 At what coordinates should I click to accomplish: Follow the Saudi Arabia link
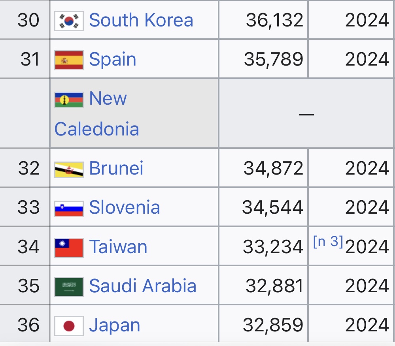point(143,286)
